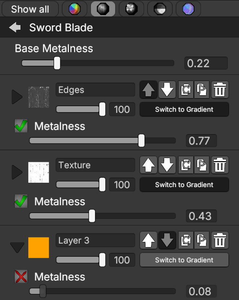Switch Layer 3 to Gradient

click(184, 260)
